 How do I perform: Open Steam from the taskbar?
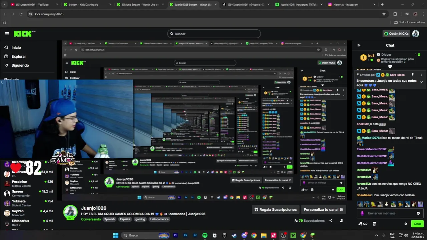(234, 235)
